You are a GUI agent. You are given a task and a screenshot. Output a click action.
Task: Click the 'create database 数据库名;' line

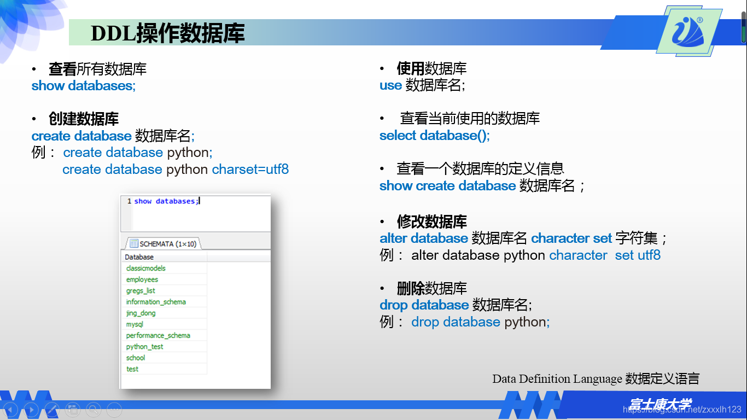pyautogui.click(x=113, y=136)
